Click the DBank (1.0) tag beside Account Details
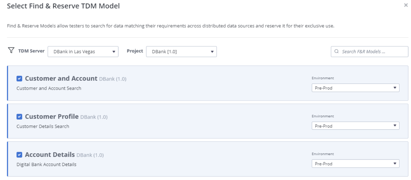Screen dimensions: 411x180 [x=90, y=155]
